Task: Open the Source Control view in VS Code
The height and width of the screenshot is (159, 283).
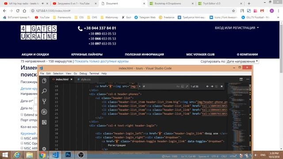Action: (44, 102)
